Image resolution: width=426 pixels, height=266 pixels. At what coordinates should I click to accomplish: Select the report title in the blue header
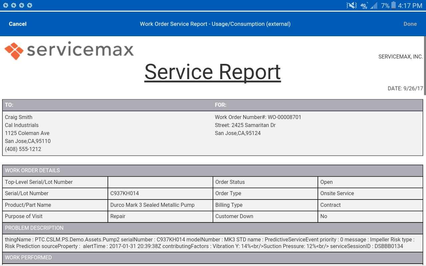click(215, 24)
